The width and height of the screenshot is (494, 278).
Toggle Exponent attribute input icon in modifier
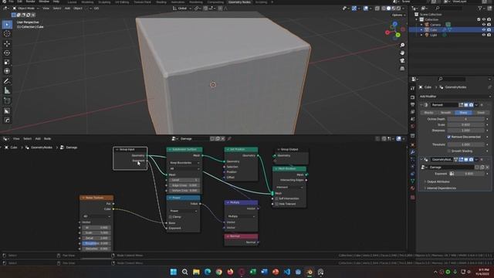(x=452, y=174)
